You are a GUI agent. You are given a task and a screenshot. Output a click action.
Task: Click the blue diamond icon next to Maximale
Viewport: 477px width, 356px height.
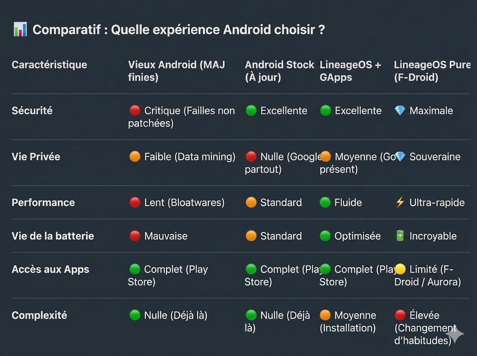400,110
